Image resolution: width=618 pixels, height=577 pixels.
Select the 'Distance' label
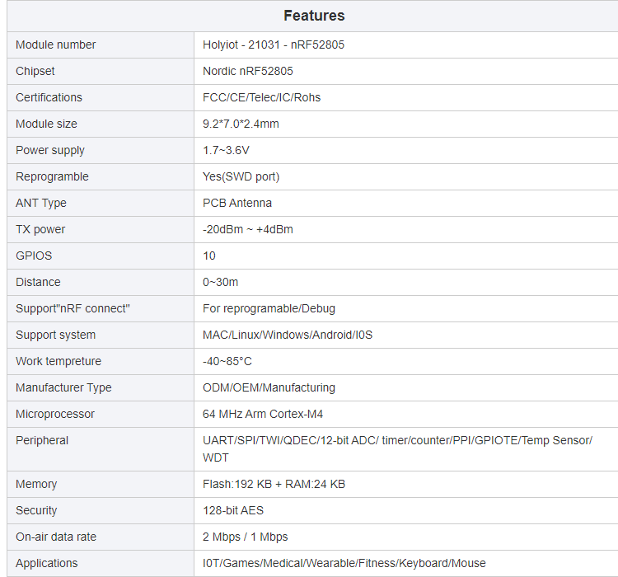point(38,283)
